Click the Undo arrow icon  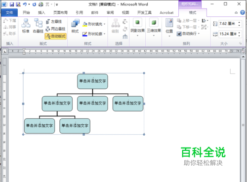click(25, 4)
